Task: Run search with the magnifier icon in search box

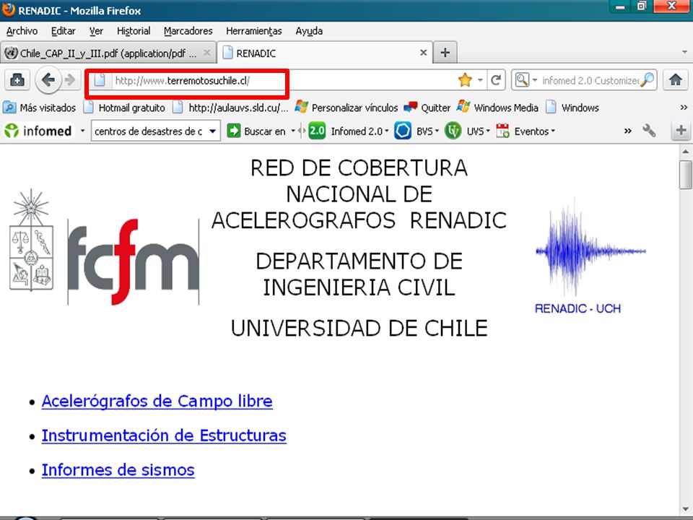Action: (647, 80)
